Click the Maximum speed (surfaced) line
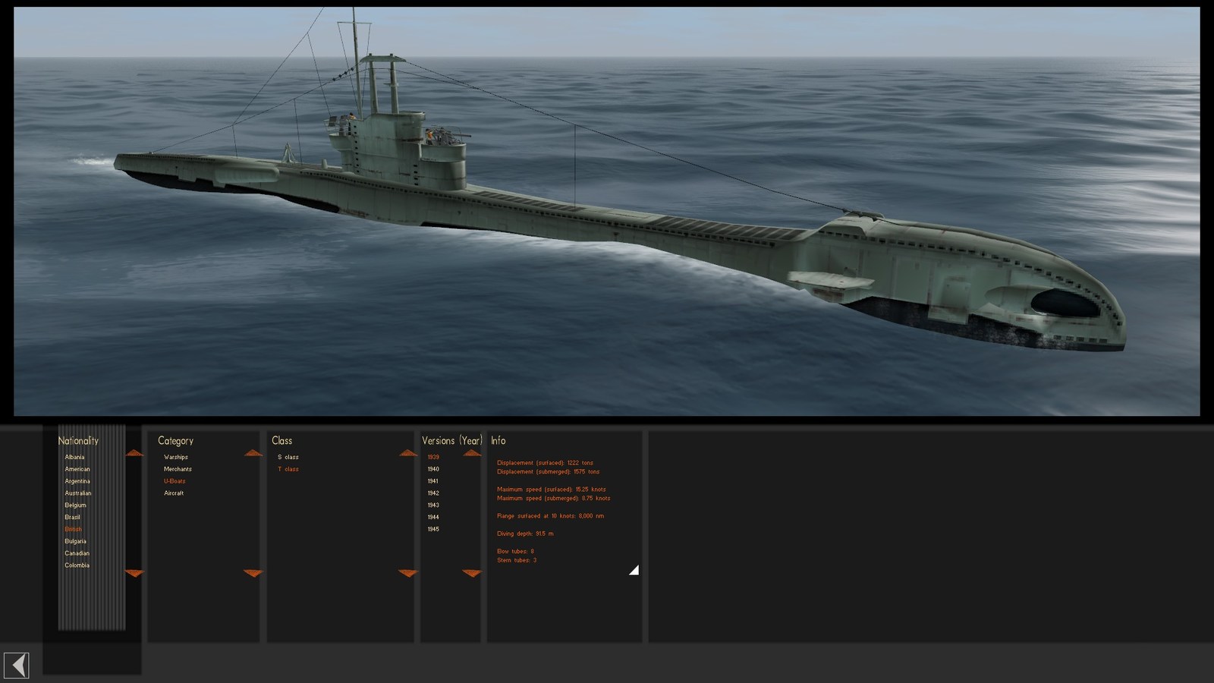1214x683 pixels. pos(552,489)
